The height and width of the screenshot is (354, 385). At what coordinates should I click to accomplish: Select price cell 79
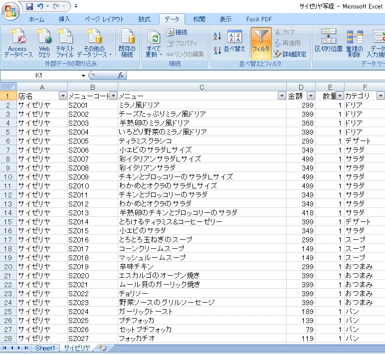[x=301, y=329]
